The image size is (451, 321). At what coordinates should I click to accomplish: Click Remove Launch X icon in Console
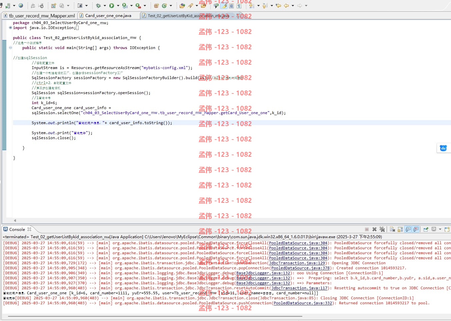[374, 229]
